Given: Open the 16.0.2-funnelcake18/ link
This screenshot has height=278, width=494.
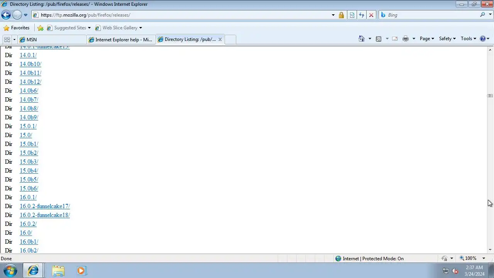Looking at the screenshot, I should 45,215.
